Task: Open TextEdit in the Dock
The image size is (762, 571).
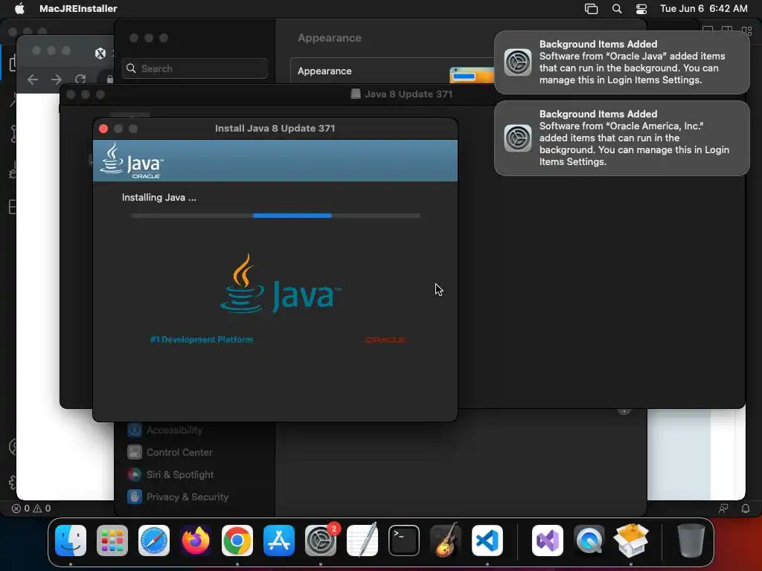Action: coord(362,541)
